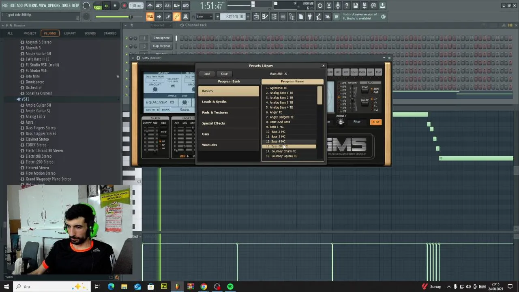Screen dimensions: 519x292
Task: Select the WiseLabs program bank
Action: (x=229, y=145)
